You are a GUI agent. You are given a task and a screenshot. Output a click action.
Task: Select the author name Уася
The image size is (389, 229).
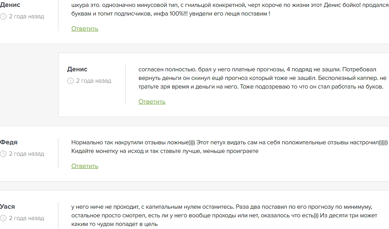pyautogui.click(x=8, y=207)
